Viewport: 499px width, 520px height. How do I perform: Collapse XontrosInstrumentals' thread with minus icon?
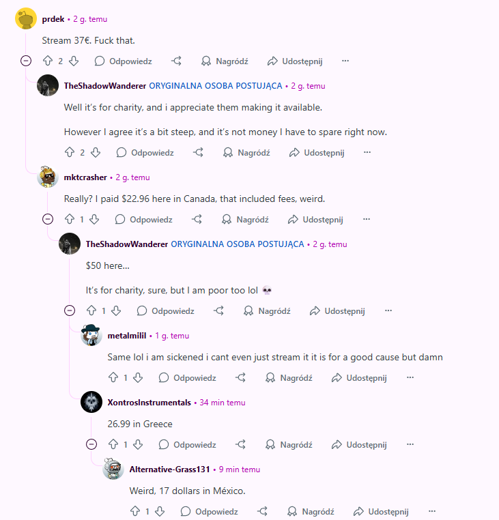coord(91,444)
